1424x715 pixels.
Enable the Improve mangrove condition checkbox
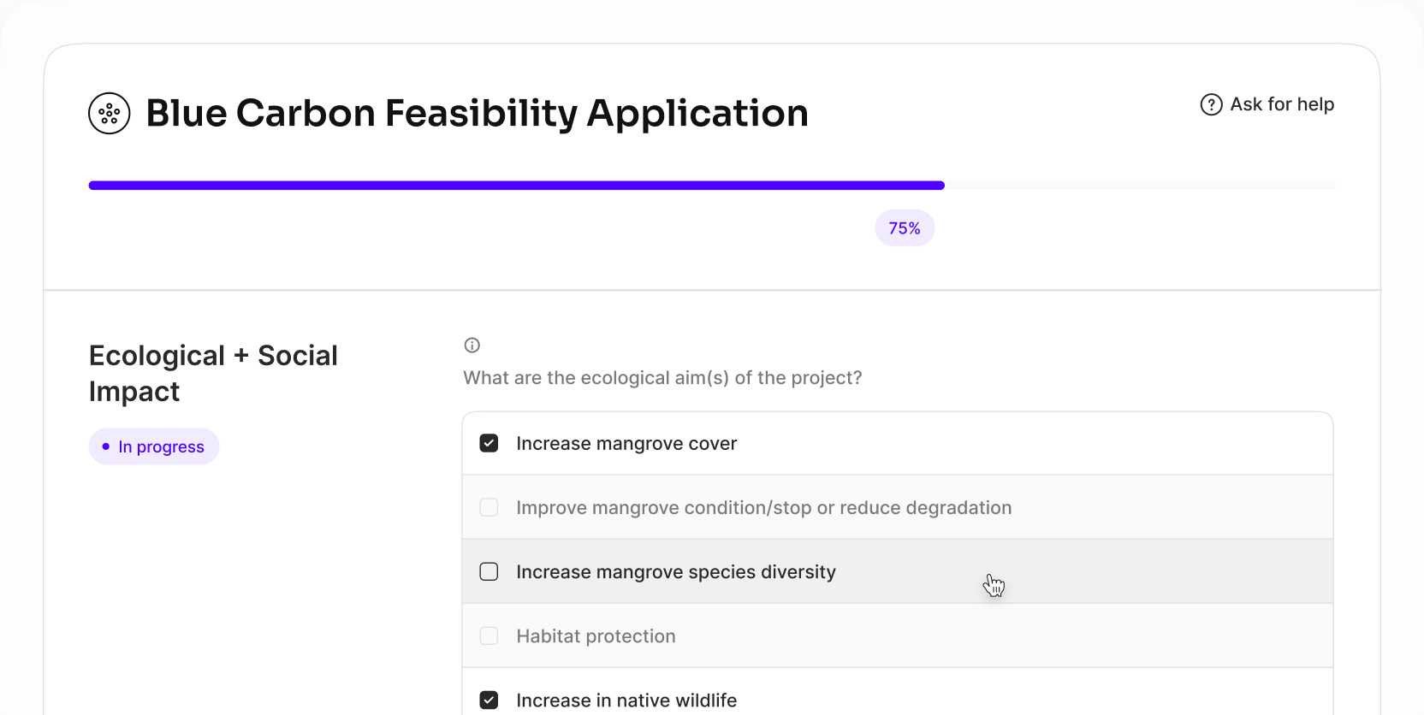click(489, 507)
